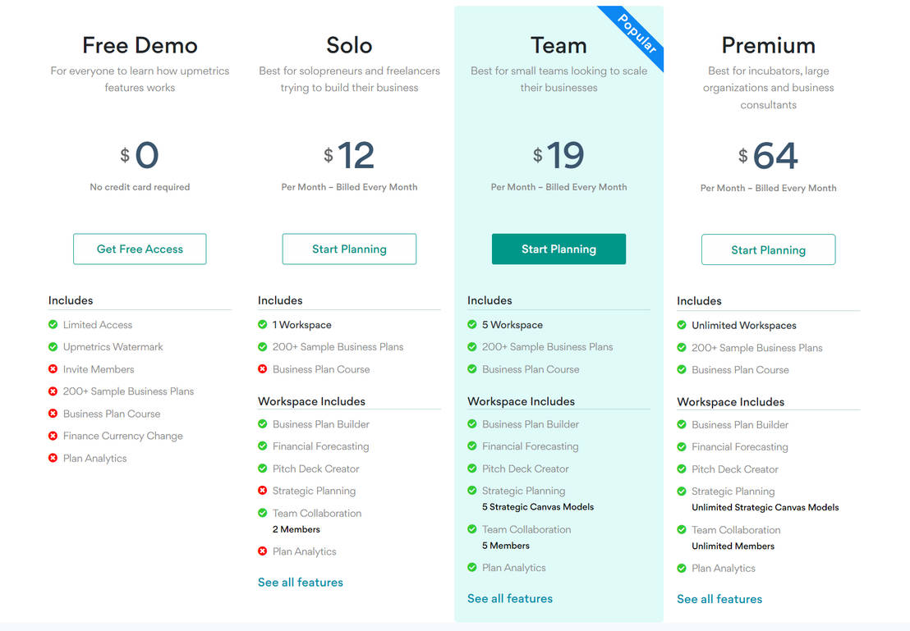Click "Unlimited Strategic Canvas Models" text
Image resolution: width=910 pixels, height=631 pixels.
tap(765, 507)
